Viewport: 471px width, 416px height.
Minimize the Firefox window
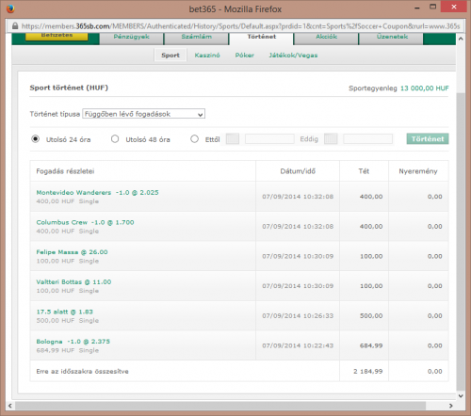click(417, 8)
